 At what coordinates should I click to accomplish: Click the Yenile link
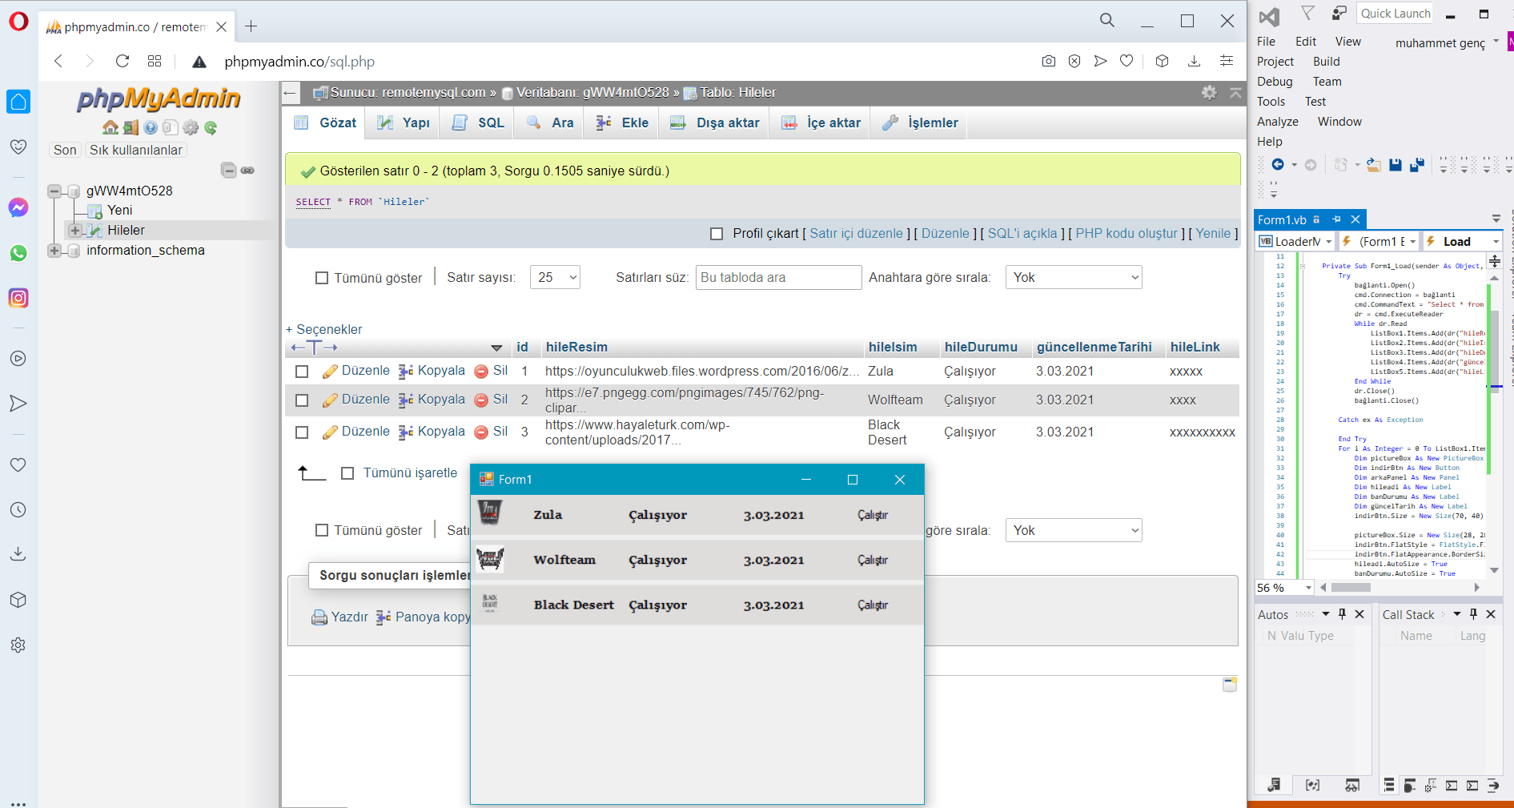click(1213, 233)
